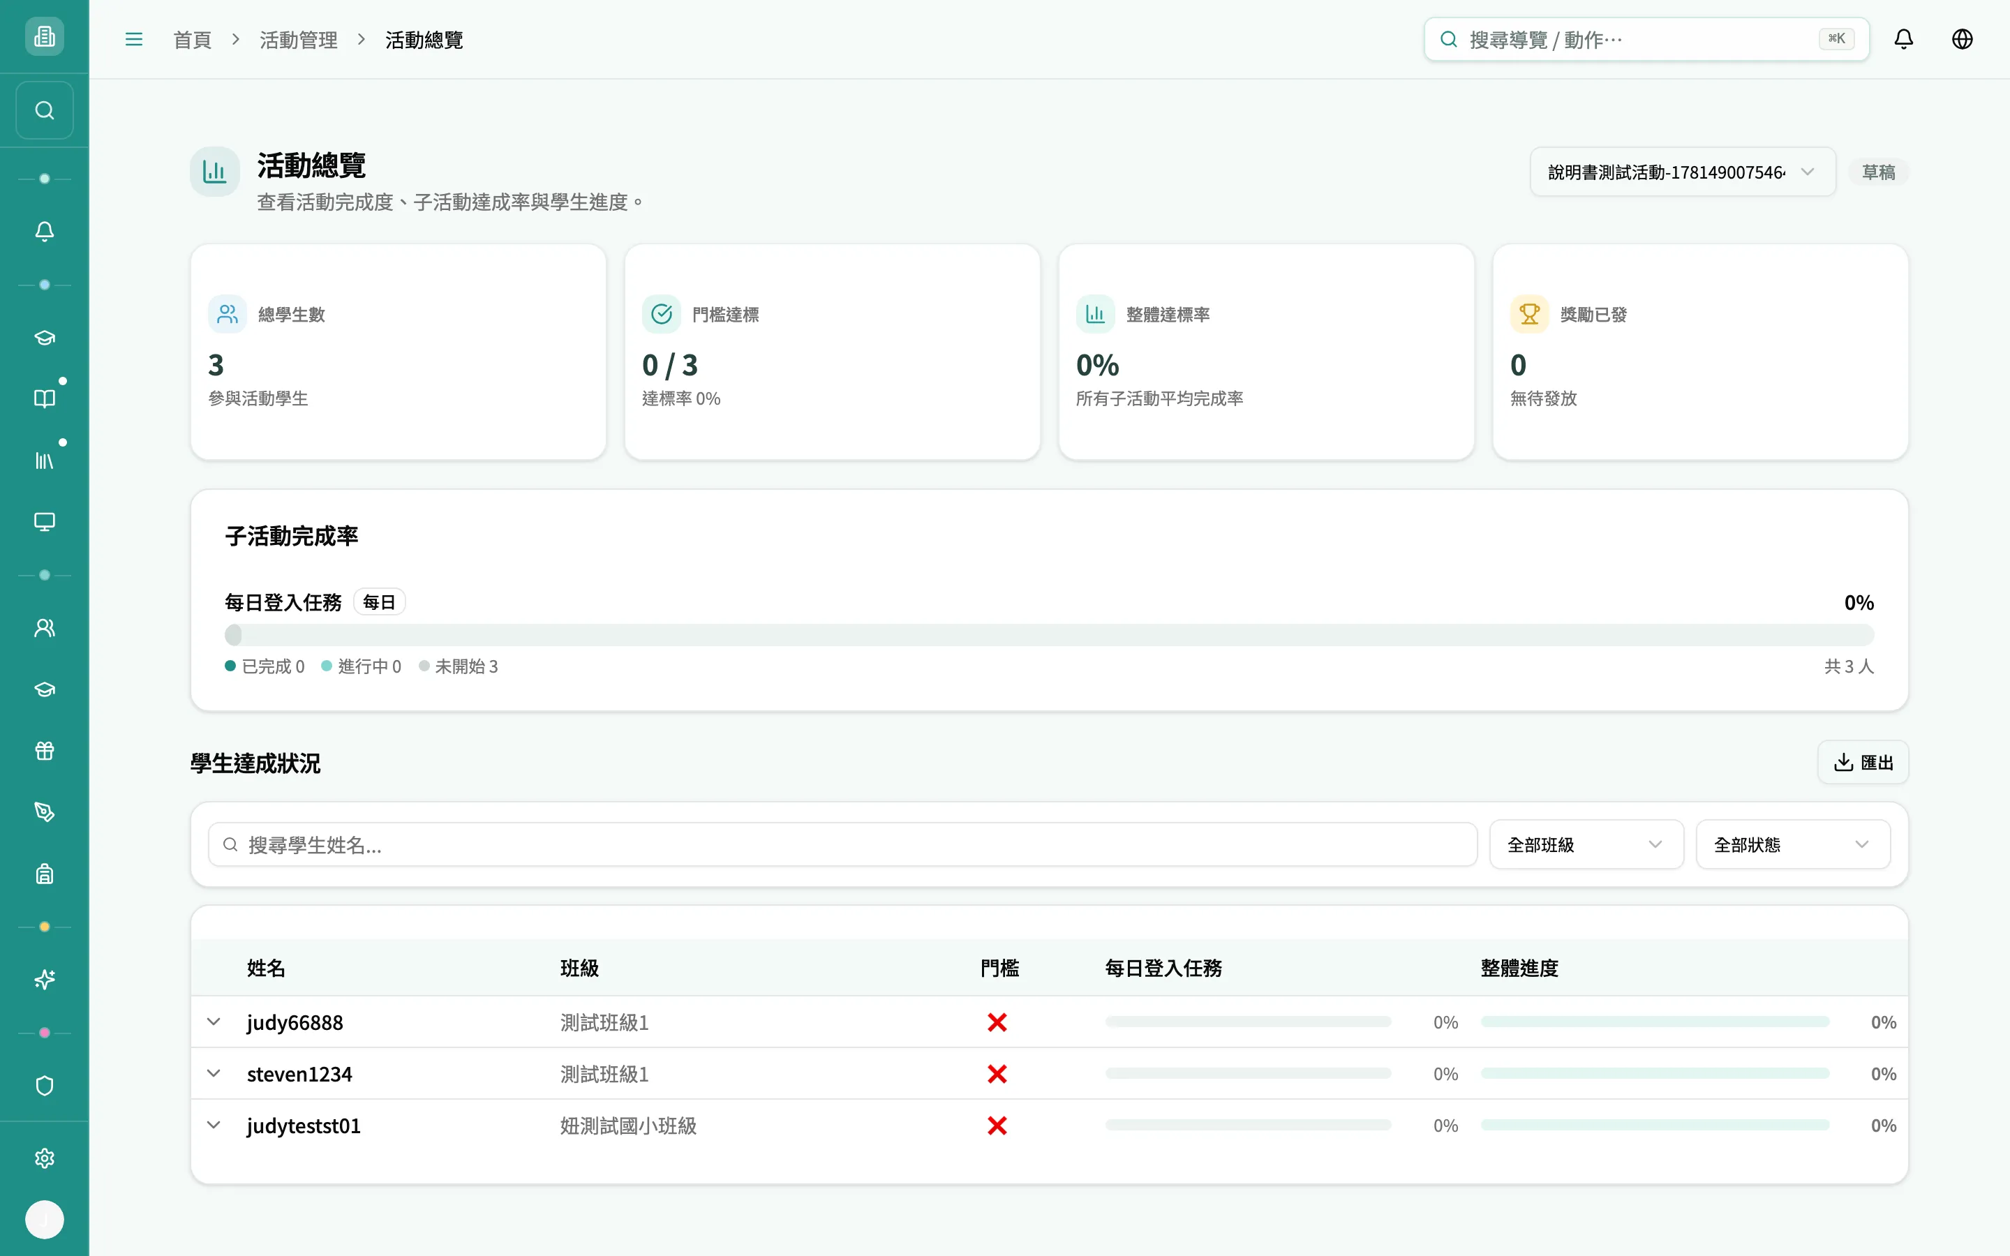
Task: Expand the judy66888 row
Action: click(x=214, y=1022)
